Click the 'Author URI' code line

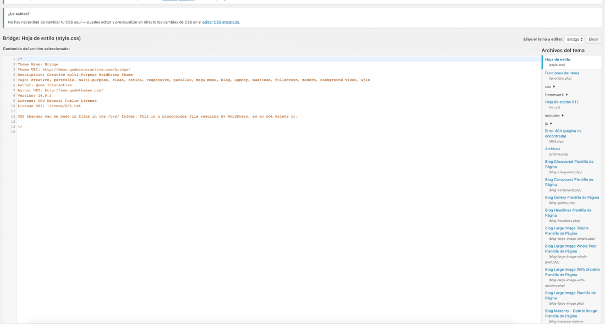[60, 91]
